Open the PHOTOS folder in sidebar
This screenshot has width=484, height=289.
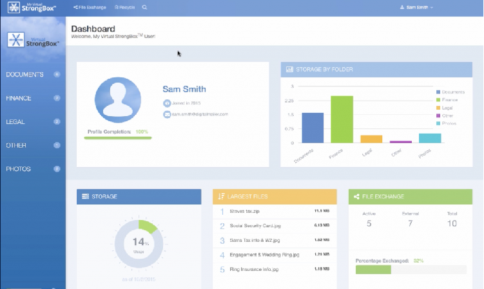coord(19,169)
